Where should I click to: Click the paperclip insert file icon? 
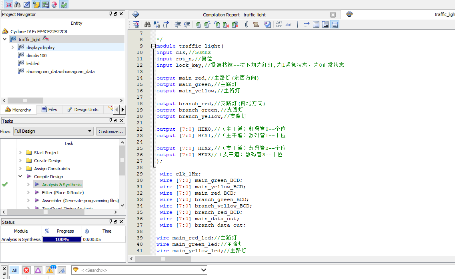point(247,24)
